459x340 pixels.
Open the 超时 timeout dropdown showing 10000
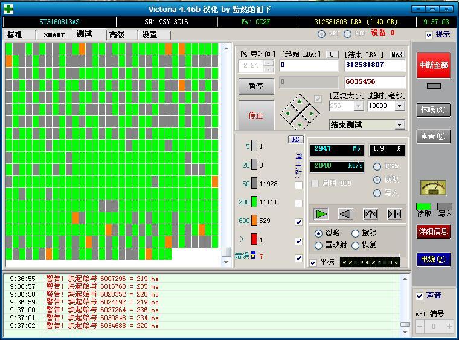click(x=400, y=105)
